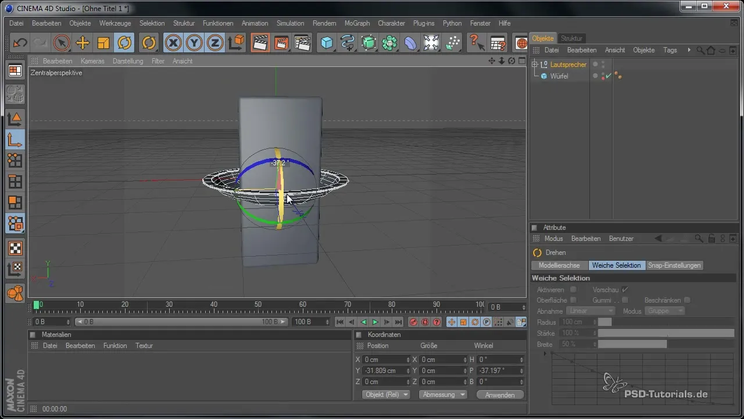Screen dimensions: 744x419
Task: Jump to the animation end
Action: tap(398, 322)
